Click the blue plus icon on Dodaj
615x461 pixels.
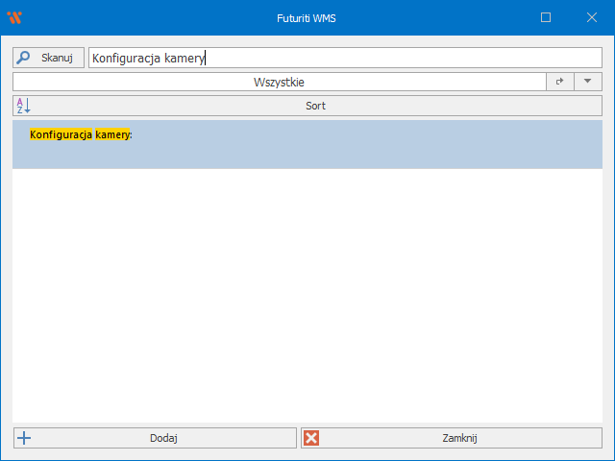(25, 438)
